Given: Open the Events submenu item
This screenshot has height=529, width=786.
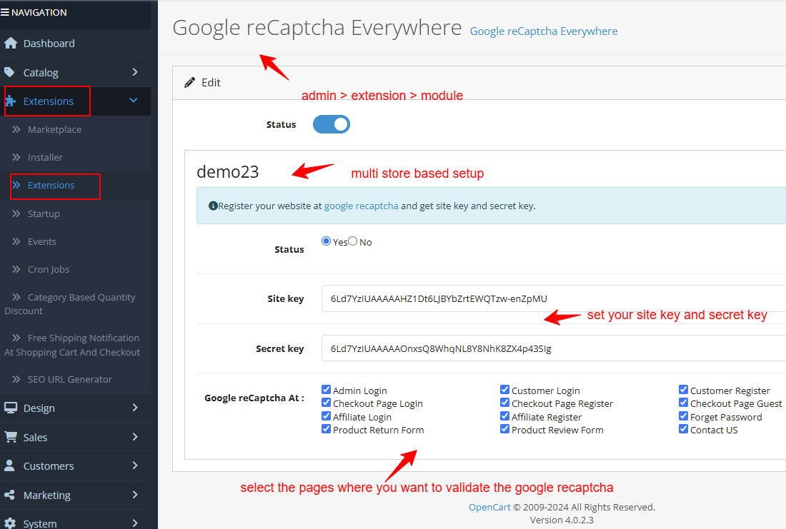Looking at the screenshot, I should pyautogui.click(x=75, y=241).
